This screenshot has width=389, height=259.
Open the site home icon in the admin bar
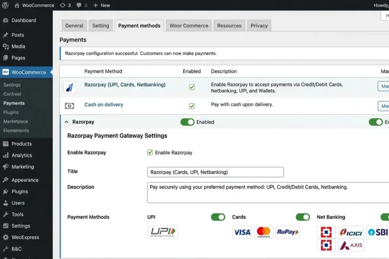[x=17, y=5]
